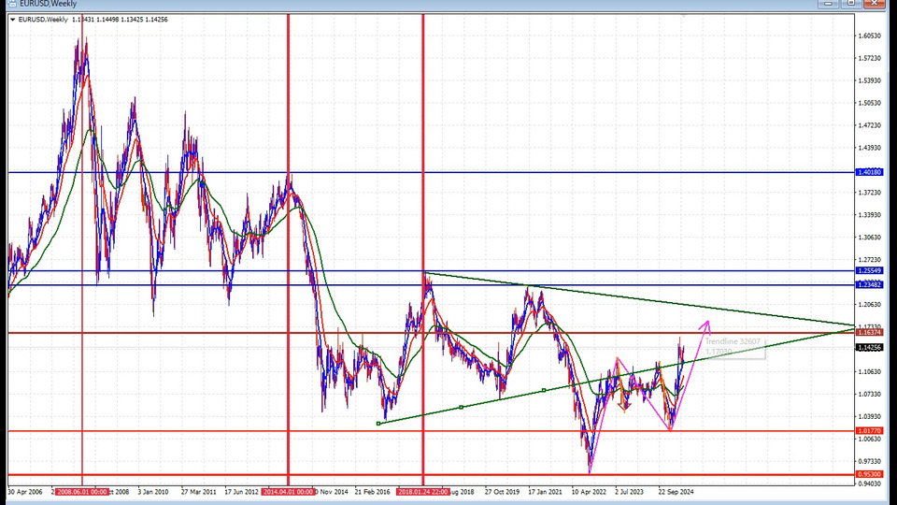Click the 3 Jan 2010 time axis label
Viewport: 897px width, 505px height.
tap(152, 492)
